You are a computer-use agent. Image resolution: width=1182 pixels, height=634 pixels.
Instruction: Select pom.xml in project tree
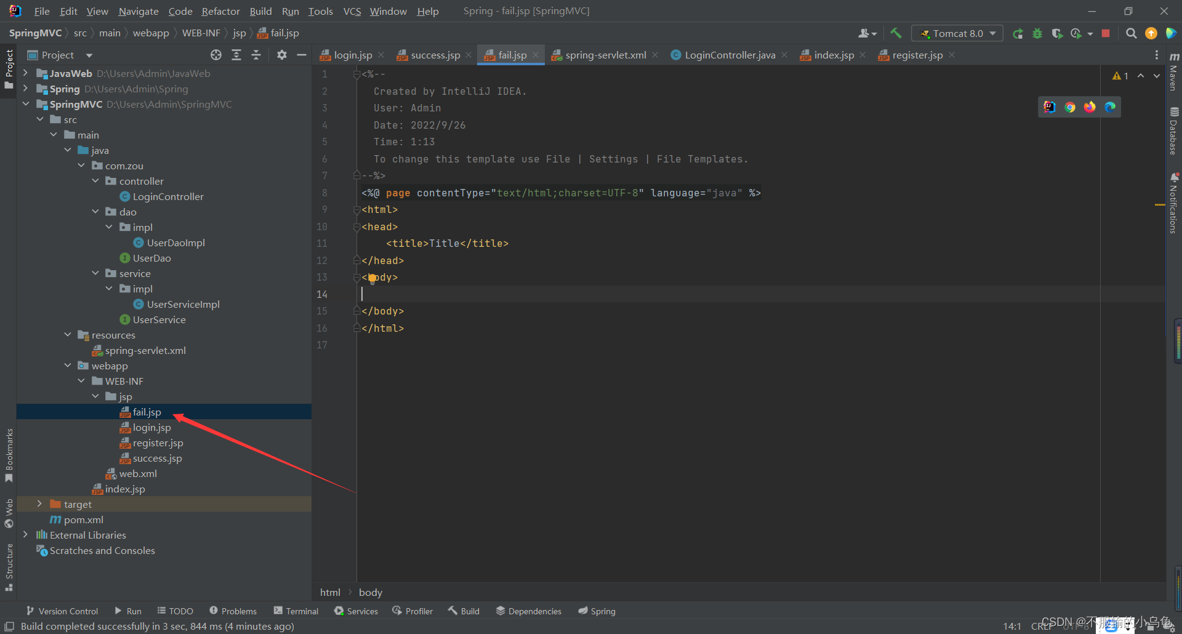tap(83, 520)
